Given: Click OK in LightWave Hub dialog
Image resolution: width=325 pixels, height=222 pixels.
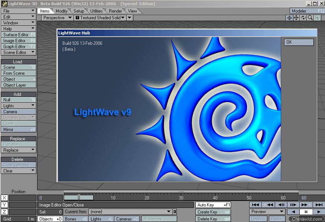Looking at the screenshot, I should pos(299,42).
